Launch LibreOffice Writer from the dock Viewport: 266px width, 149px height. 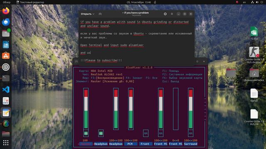point(6,45)
